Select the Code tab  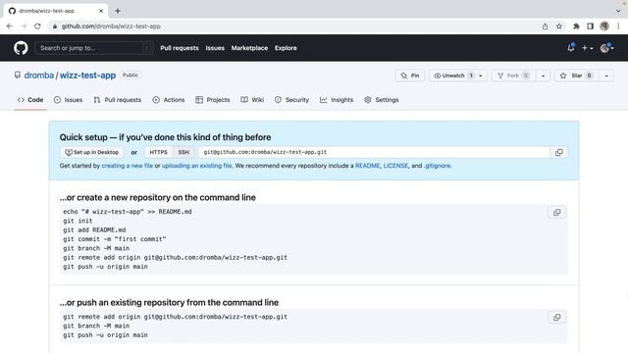click(30, 100)
